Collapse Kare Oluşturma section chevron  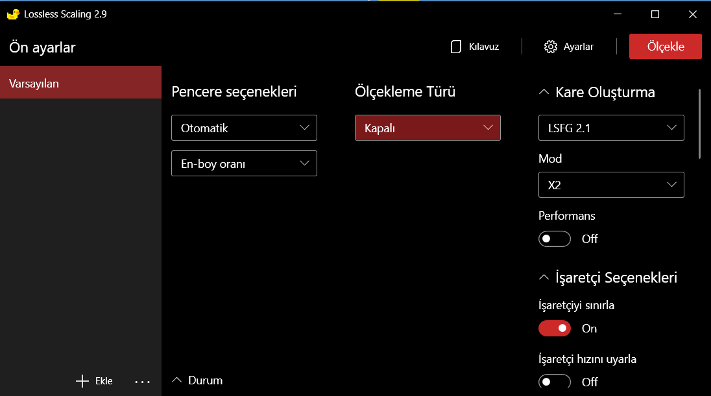[x=544, y=92]
